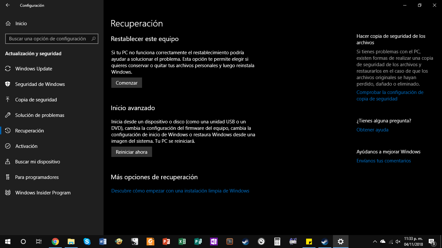This screenshot has height=248, width=442.
Task: Click the 'Inicio avanzado' heading
Action: pos(133,108)
